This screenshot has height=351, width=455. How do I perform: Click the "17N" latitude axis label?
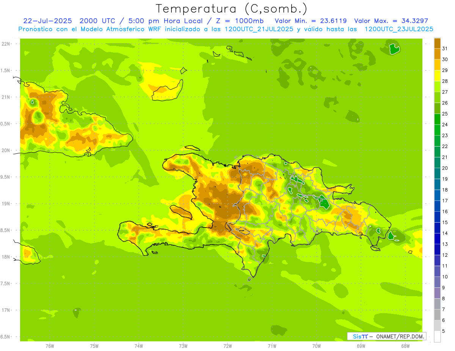point(6,310)
